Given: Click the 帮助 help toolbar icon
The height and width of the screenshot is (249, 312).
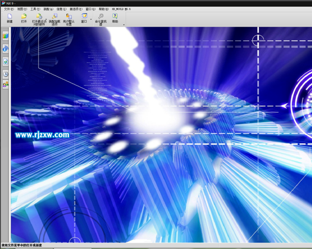Looking at the screenshot, I should (115, 16).
